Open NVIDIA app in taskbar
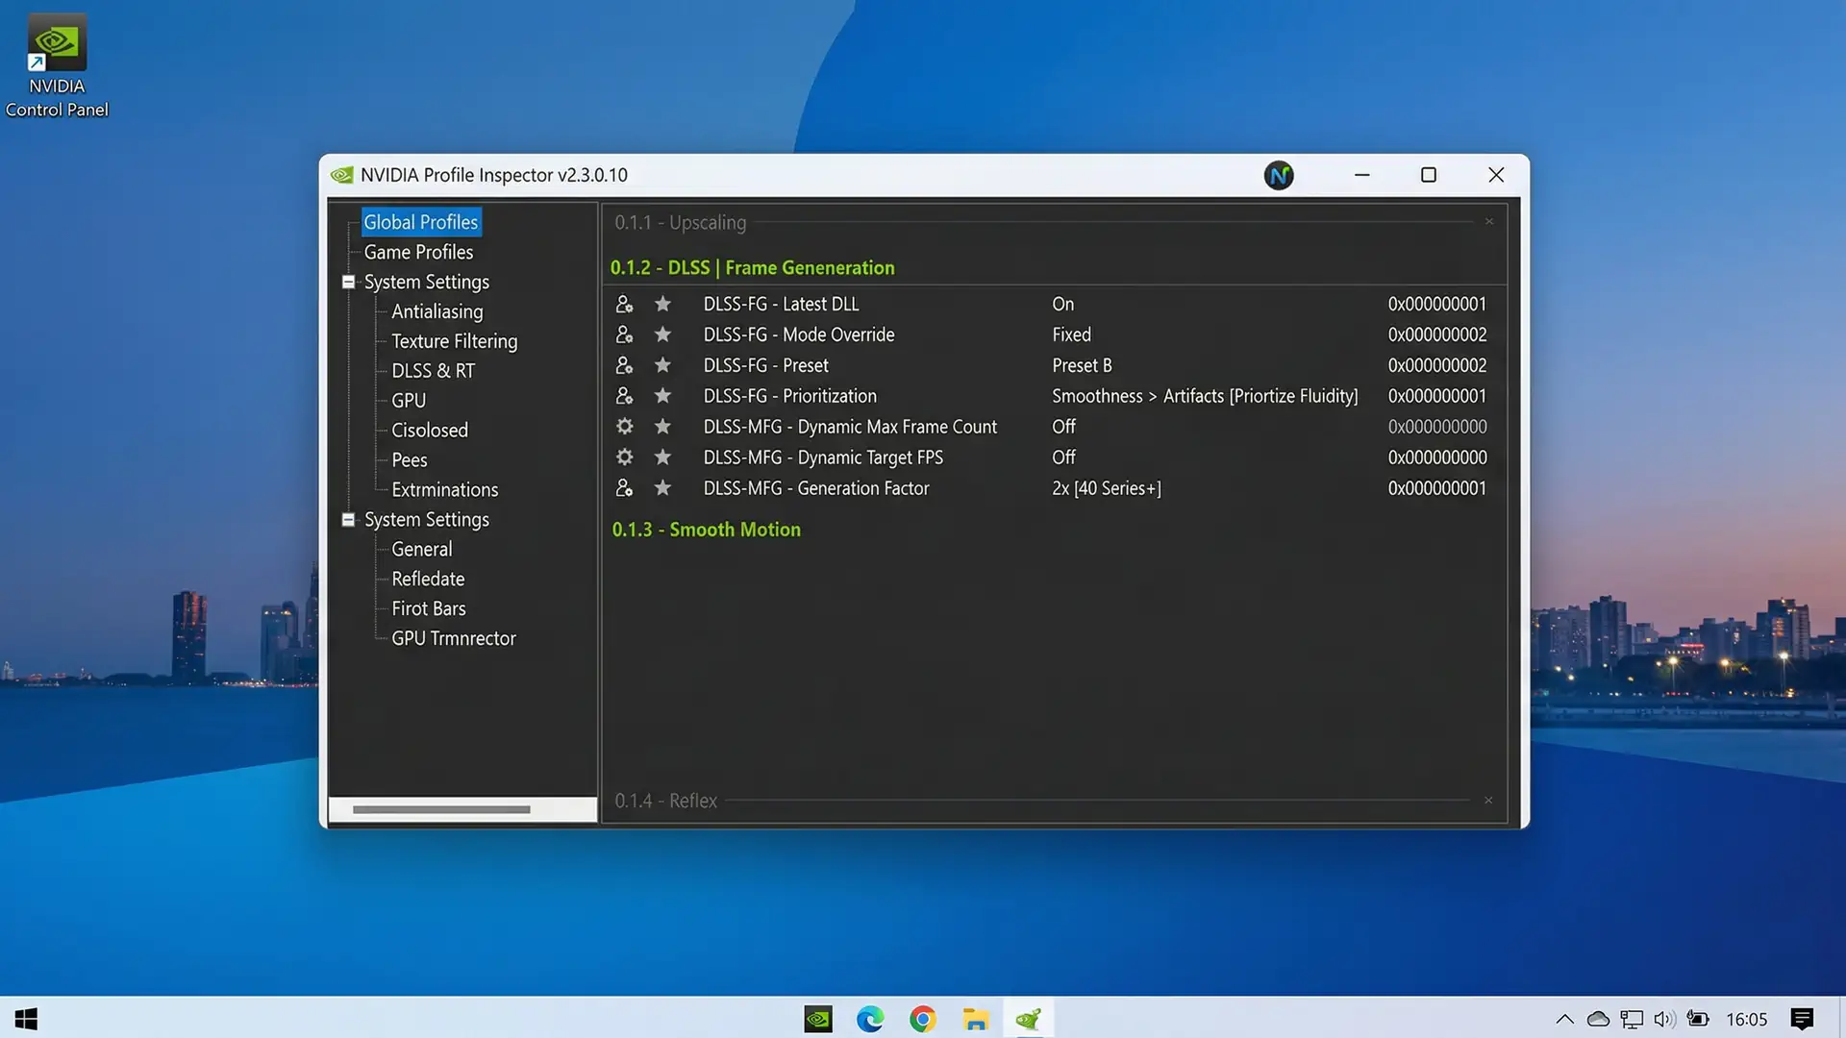The width and height of the screenshot is (1846, 1038). pyautogui.click(x=818, y=1019)
